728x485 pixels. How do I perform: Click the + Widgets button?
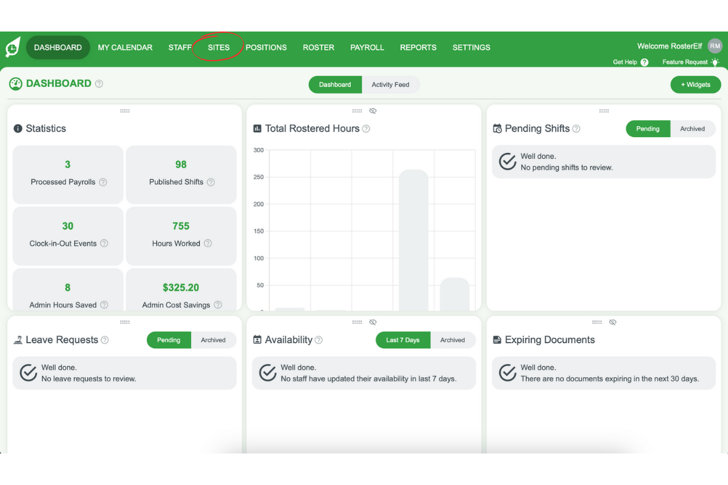(695, 84)
